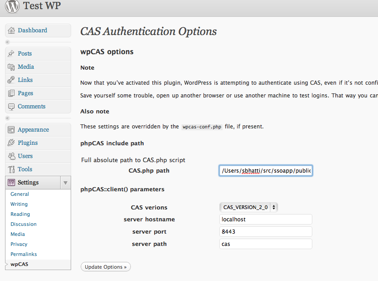Open the Dashboard menu

32,31
